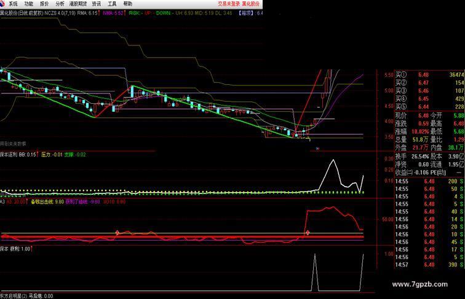Click the 买① bid row price 6.48

click(423, 75)
